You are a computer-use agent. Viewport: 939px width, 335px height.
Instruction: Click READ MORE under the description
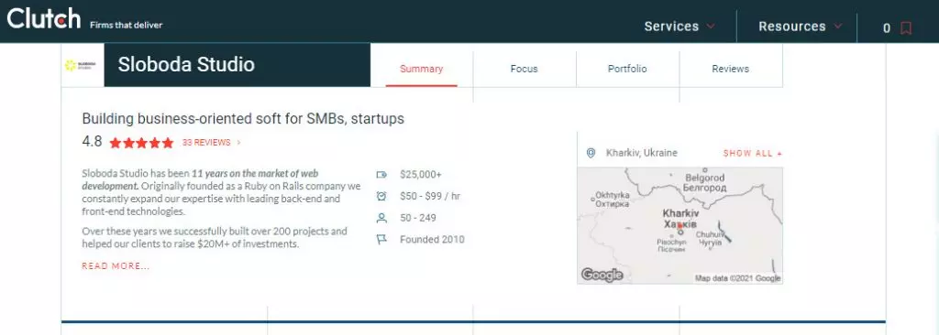[116, 266]
